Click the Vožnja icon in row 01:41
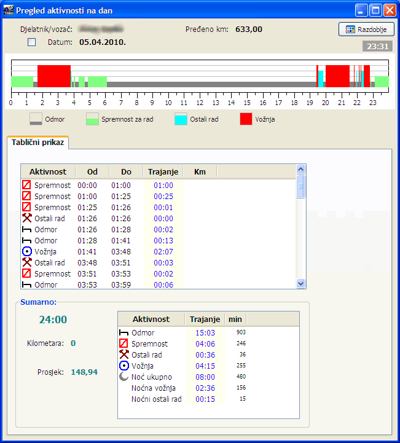 (26, 251)
